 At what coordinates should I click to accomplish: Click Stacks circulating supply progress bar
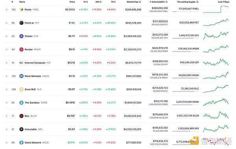click(x=185, y=38)
